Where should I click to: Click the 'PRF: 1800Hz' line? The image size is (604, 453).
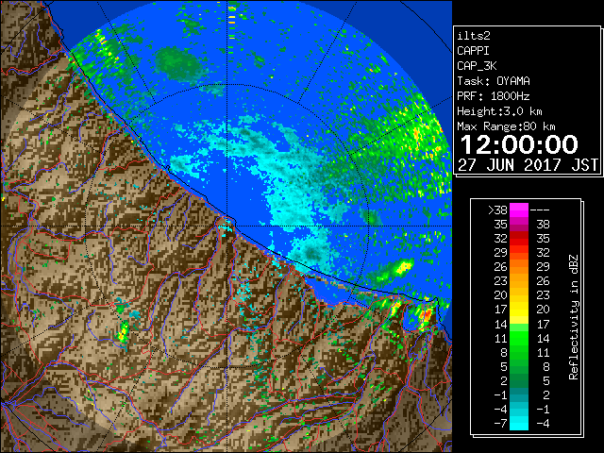click(494, 96)
